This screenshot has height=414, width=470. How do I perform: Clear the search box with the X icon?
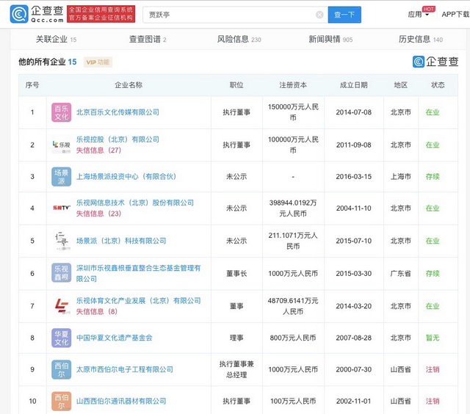[319, 15]
